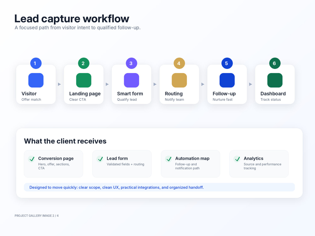Click the Smart form card title
The width and height of the screenshot is (315, 236).
tap(130, 94)
